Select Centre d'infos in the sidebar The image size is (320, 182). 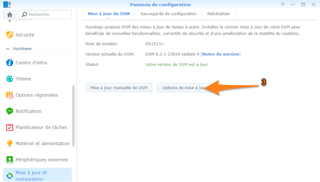(x=37, y=63)
